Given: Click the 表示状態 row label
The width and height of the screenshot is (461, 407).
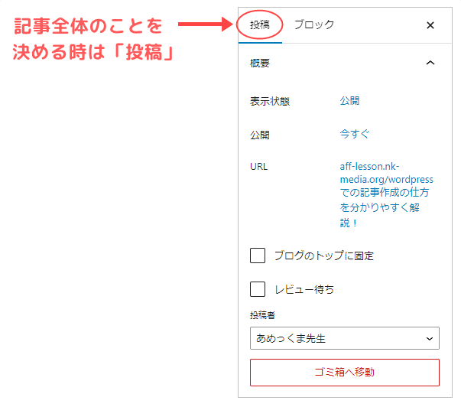Looking at the screenshot, I should [x=269, y=102].
